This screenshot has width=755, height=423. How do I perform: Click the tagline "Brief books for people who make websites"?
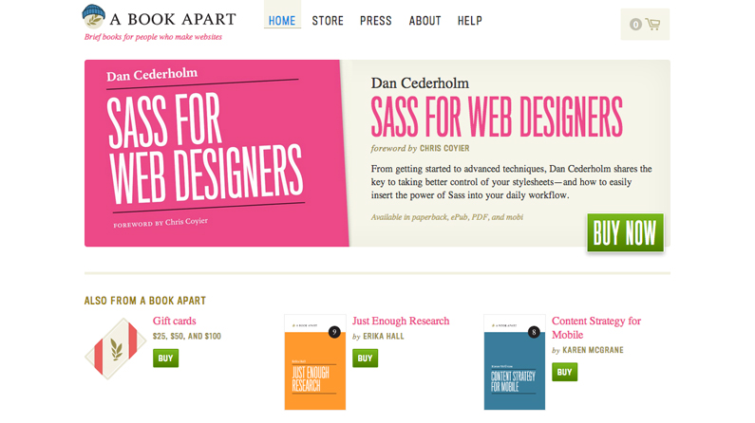tap(153, 37)
